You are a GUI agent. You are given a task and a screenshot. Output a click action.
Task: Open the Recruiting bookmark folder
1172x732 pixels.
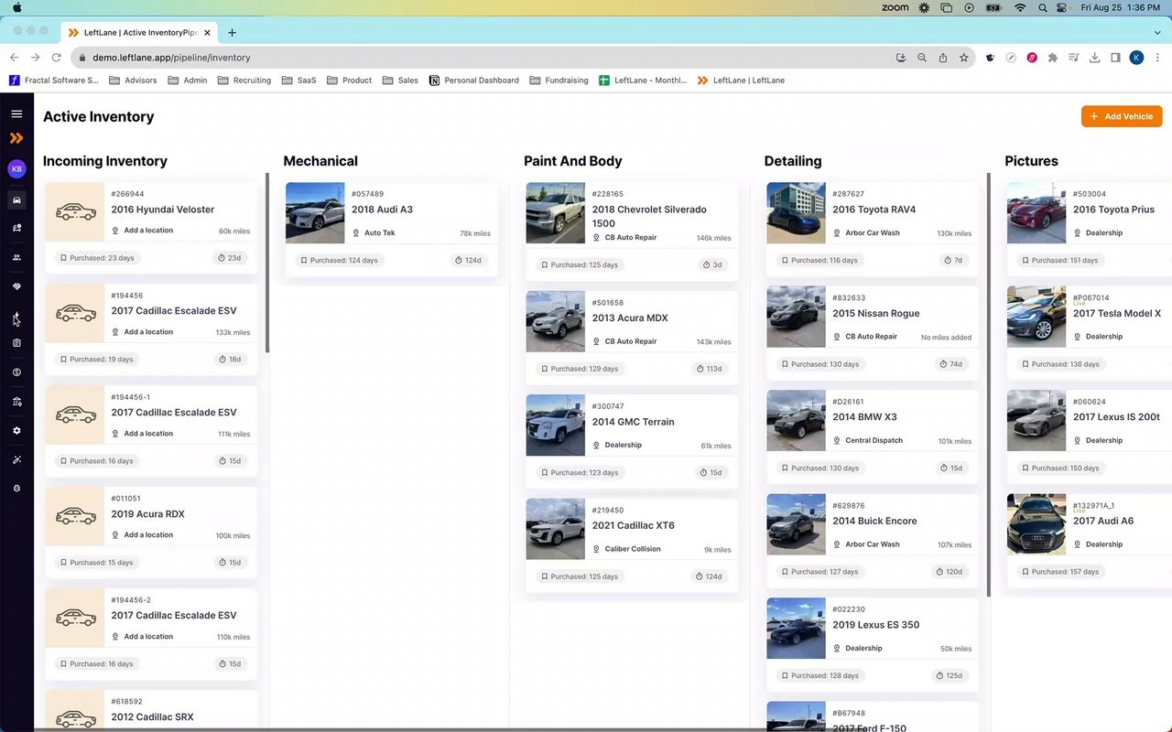point(244,81)
